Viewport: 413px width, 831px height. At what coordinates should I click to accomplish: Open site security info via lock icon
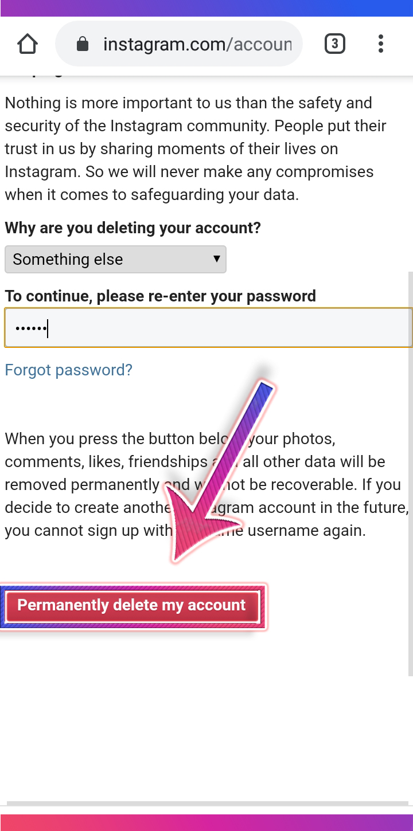point(83,44)
